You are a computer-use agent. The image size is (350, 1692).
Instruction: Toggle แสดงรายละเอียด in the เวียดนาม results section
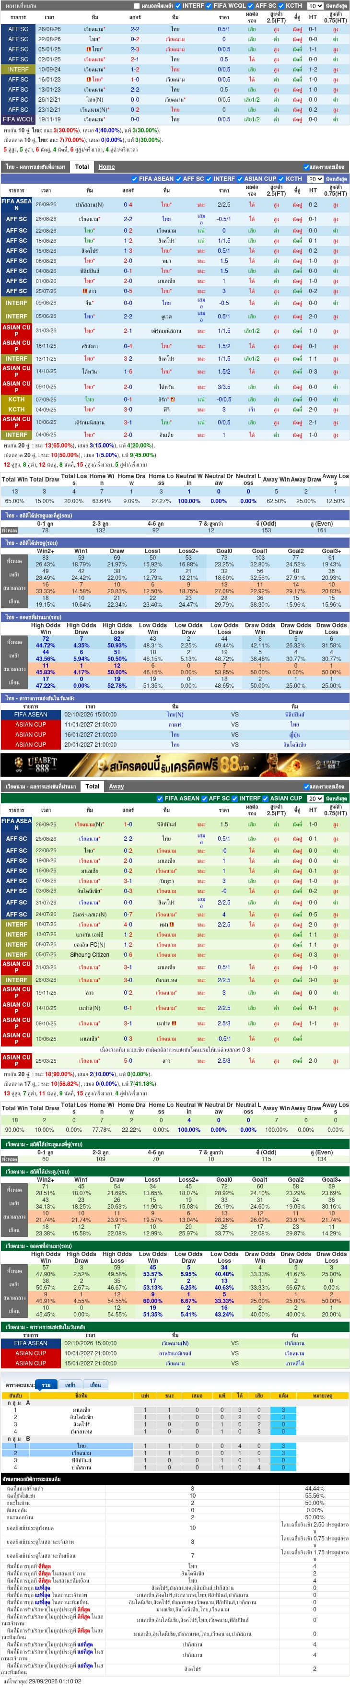point(306,787)
